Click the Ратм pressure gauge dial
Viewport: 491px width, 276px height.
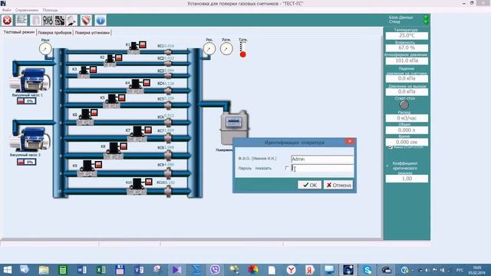point(226,49)
